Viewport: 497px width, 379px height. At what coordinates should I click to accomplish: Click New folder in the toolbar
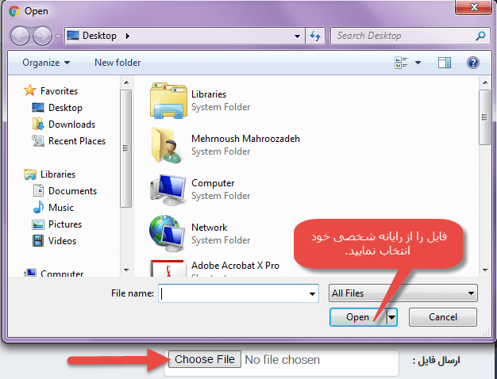click(118, 63)
